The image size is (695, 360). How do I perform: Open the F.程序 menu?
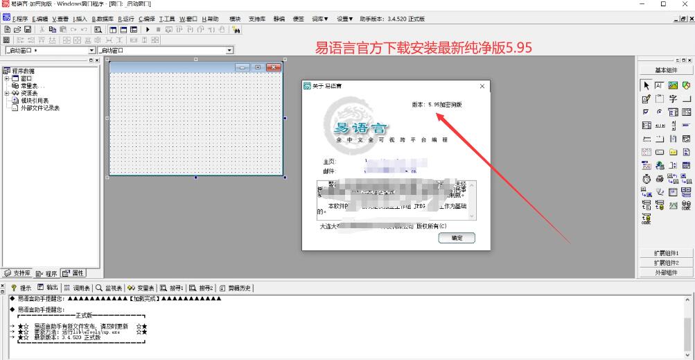coord(20,19)
